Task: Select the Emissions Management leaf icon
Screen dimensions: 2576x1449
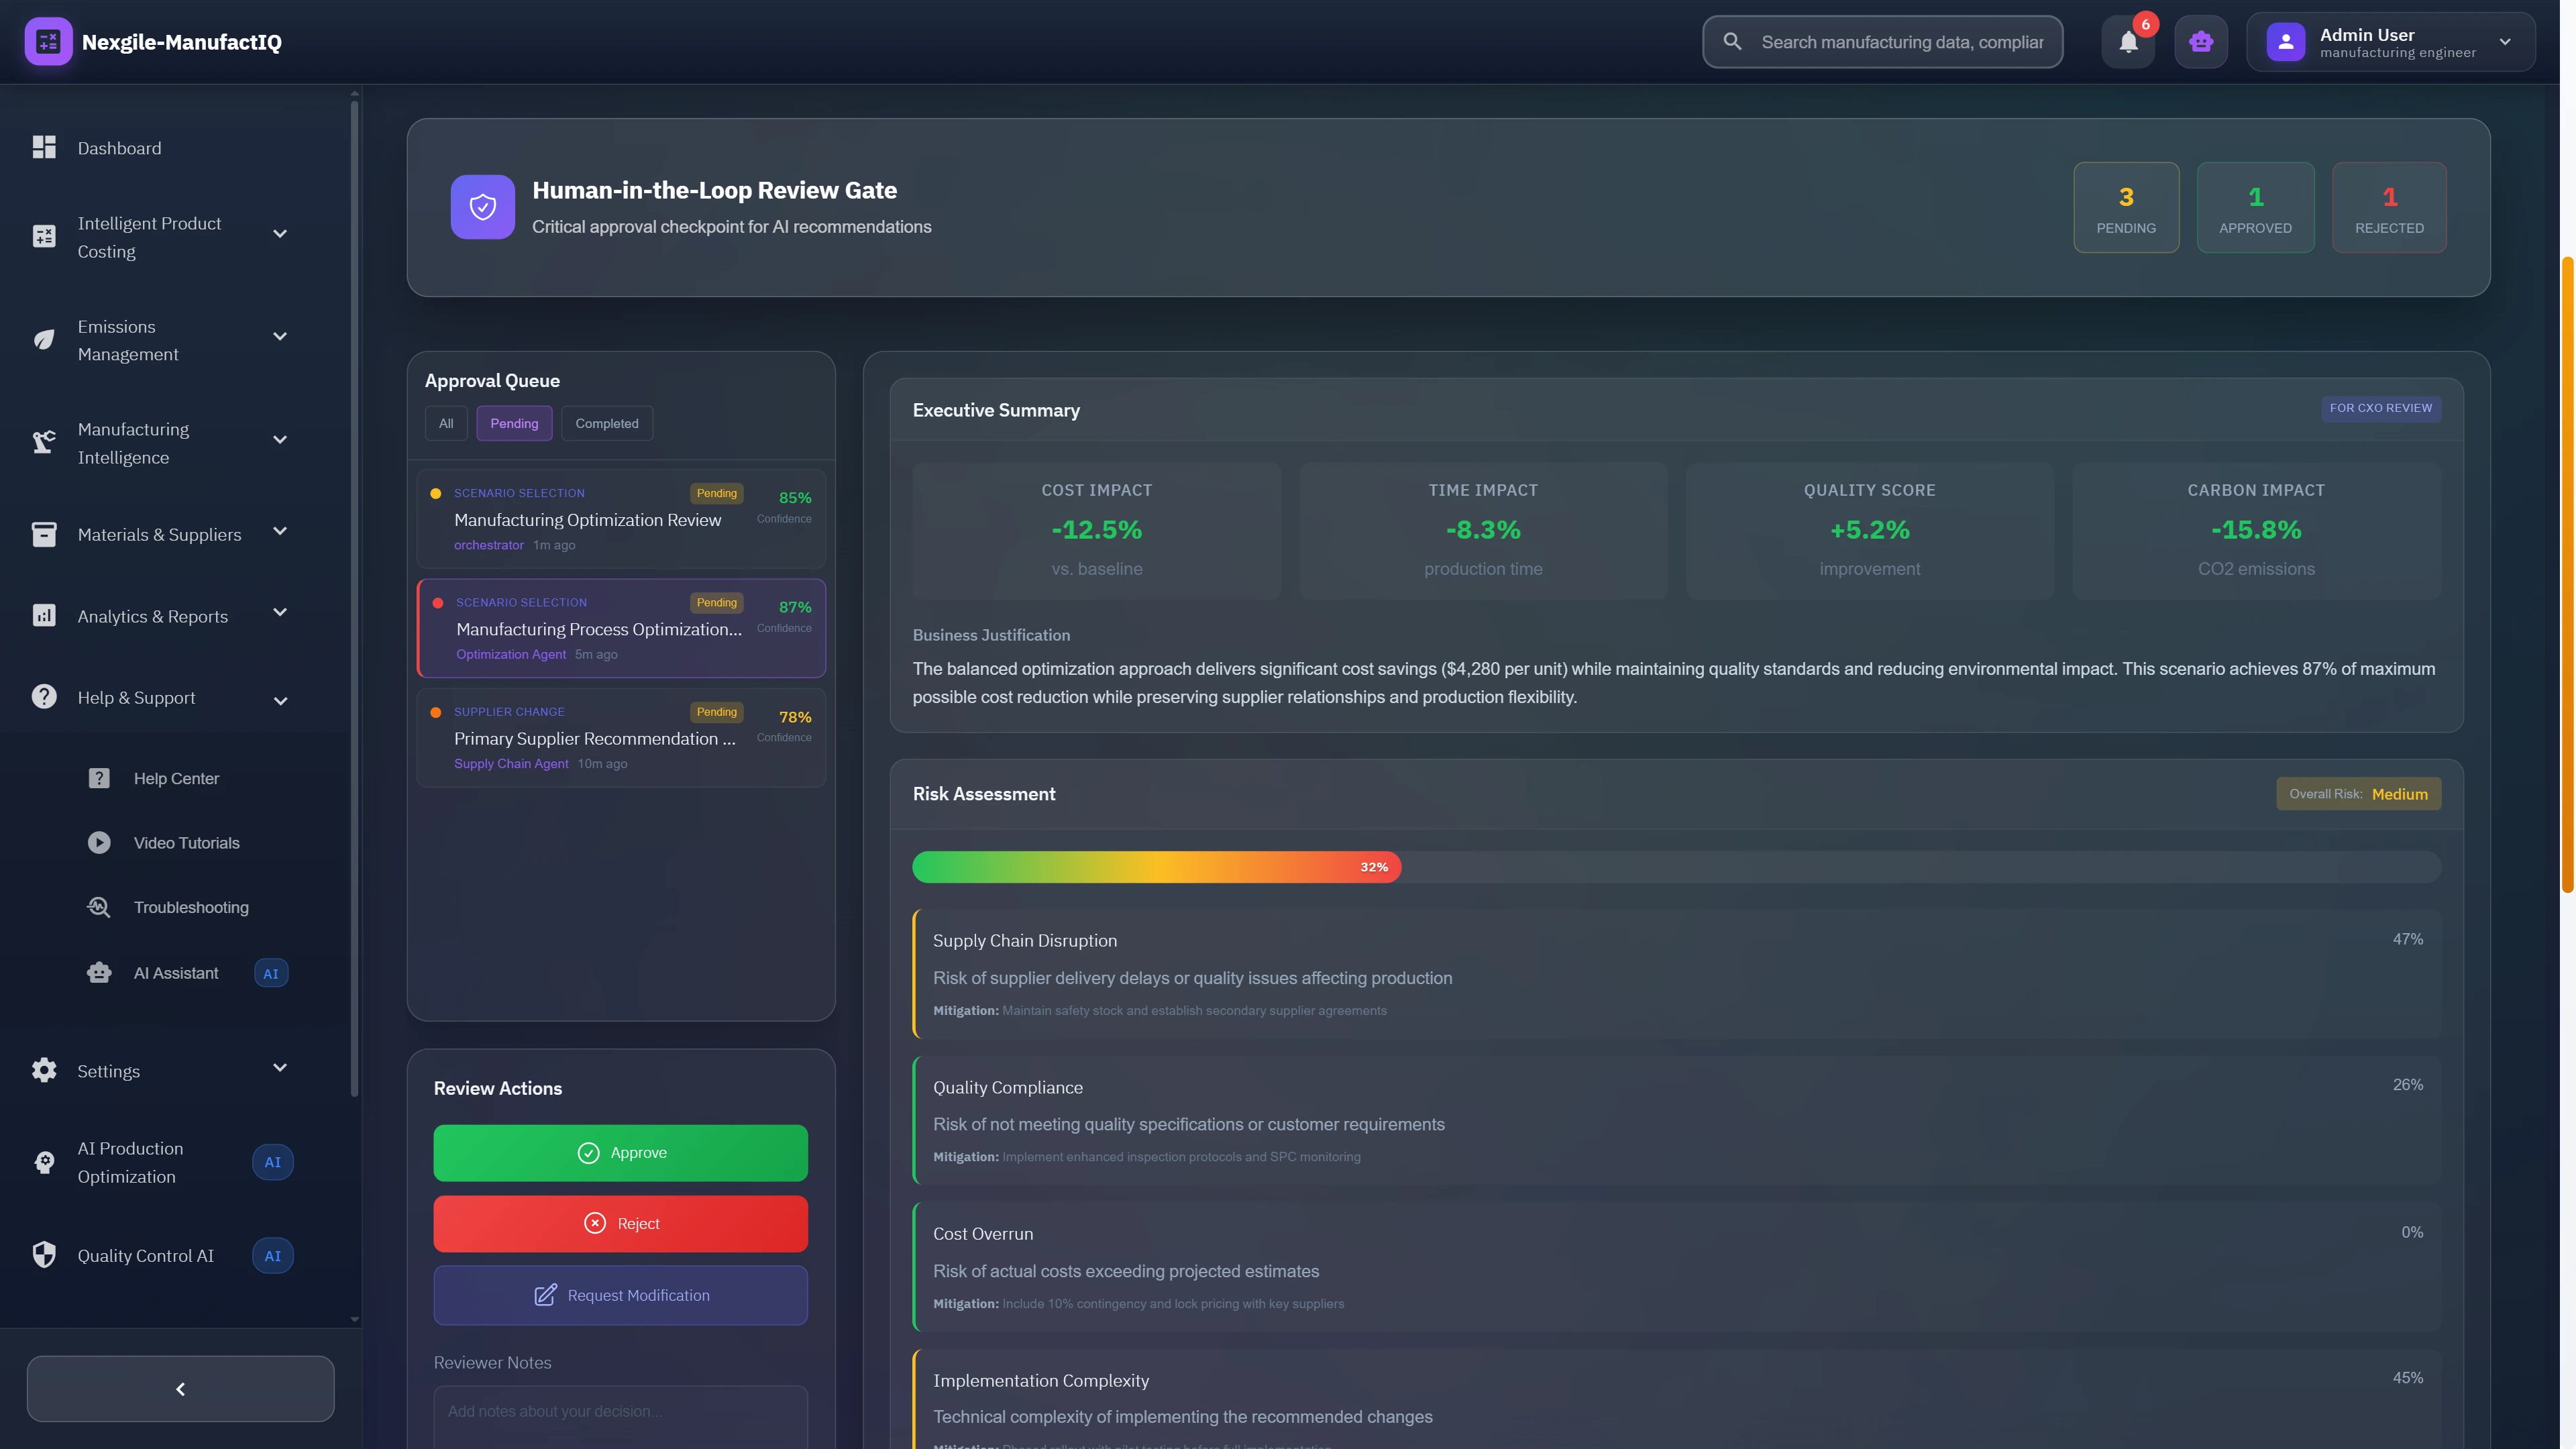Action: coord(43,339)
